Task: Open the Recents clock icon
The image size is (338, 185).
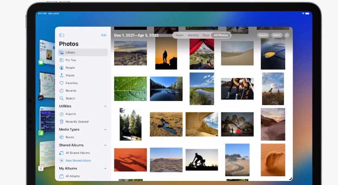Action: pyautogui.click(x=61, y=91)
